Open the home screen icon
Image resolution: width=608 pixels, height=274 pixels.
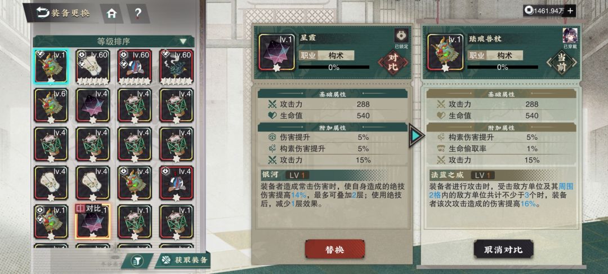[x=111, y=13]
